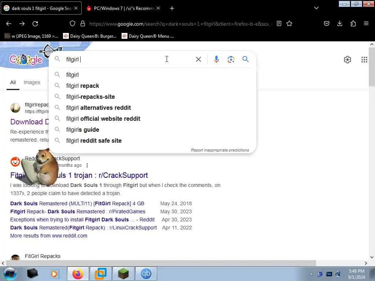Viewport: 375px width, 281px height.
Task: Click the taskbar clock 5:48 PM
Action: tap(356, 274)
